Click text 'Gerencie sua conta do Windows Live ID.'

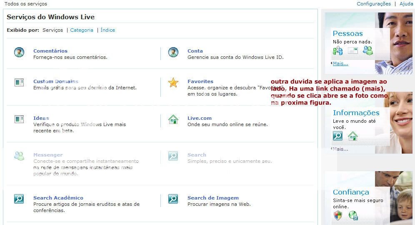pos(235,57)
